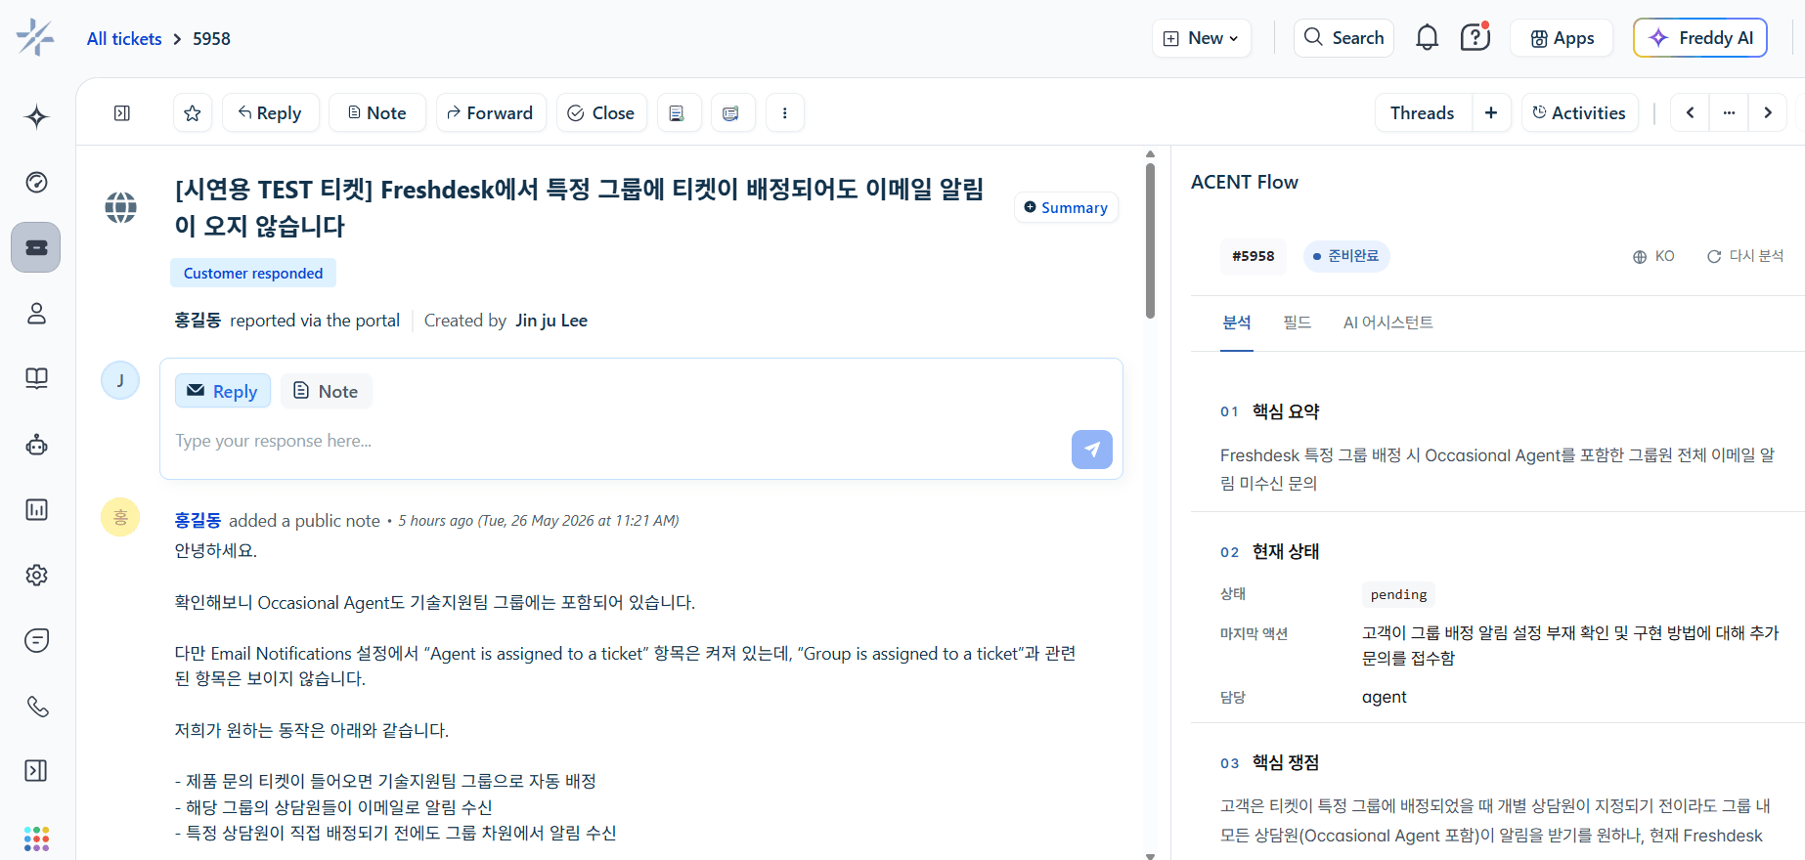Switch to 분석 tab

(x=1237, y=322)
